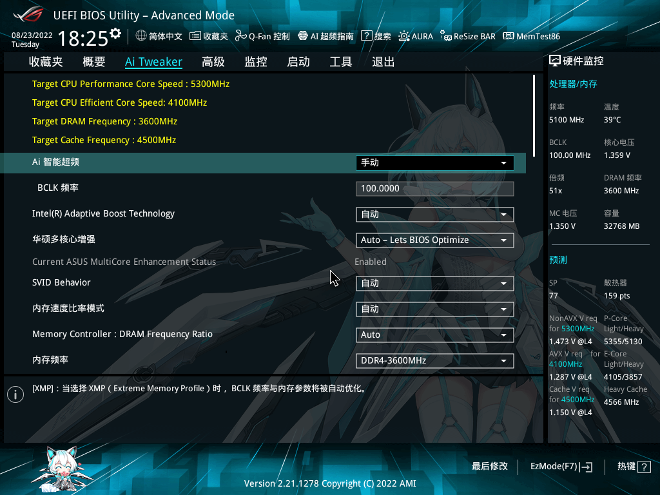Launch MemTest86 memory icon
Image resolution: width=660 pixels, height=495 pixels.
[509, 36]
